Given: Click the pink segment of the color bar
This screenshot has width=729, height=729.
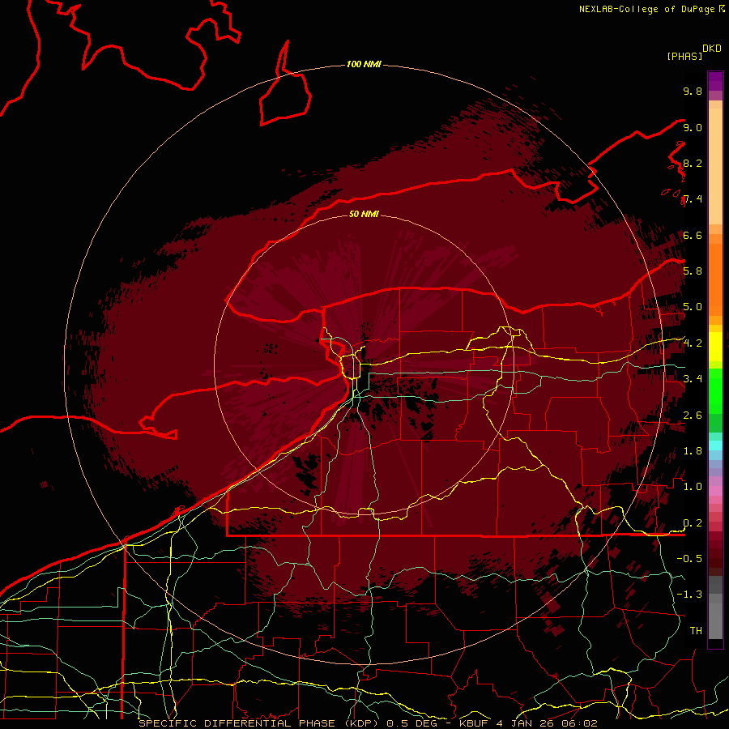Looking at the screenshot, I should click(715, 491).
